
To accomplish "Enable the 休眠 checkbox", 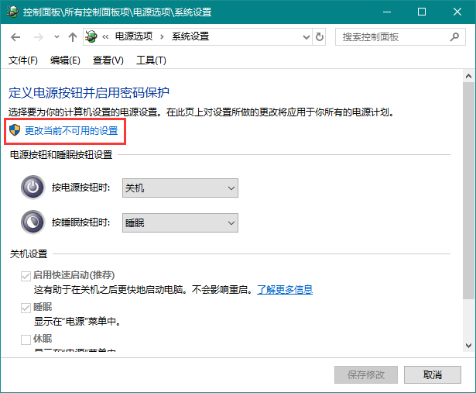I will [x=26, y=340].
